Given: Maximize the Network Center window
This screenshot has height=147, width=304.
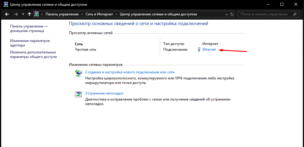Looking at the screenshot, I should coord(282,4).
